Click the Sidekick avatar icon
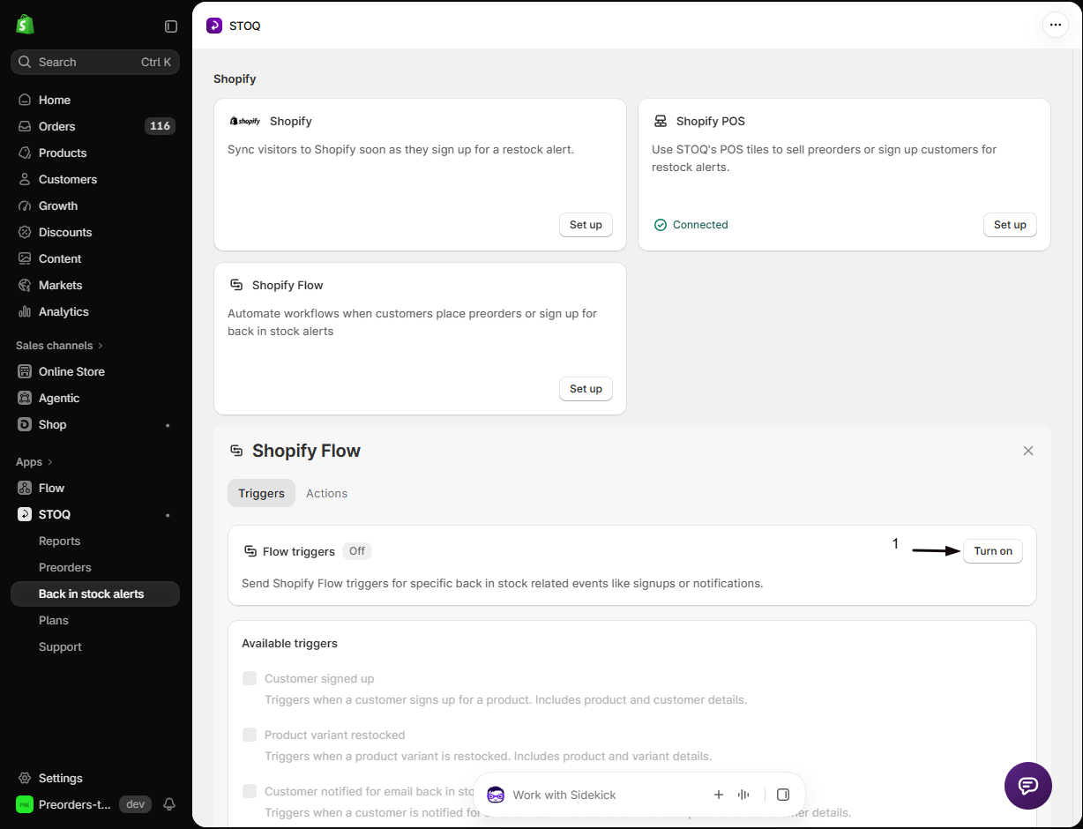This screenshot has width=1083, height=829. (x=496, y=795)
